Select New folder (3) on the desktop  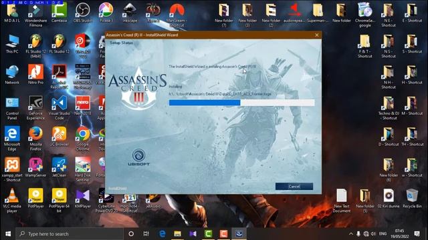[x=247, y=15]
